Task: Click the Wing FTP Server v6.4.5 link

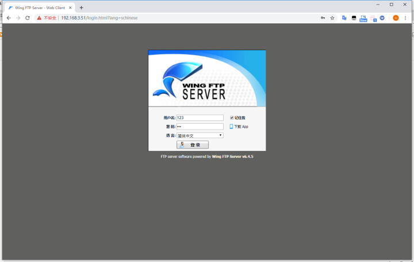Action: (x=232, y=157)
